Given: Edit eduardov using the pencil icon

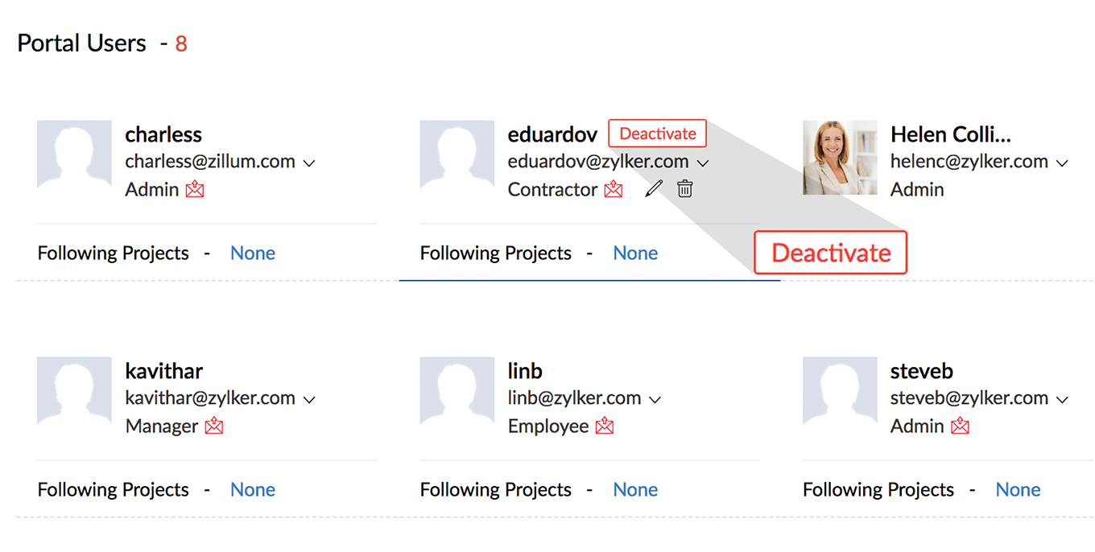Looking at the screenshot, I should (654, 189).
